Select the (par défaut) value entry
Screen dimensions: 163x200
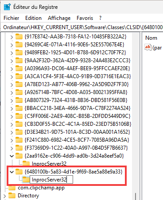[157, 48]
